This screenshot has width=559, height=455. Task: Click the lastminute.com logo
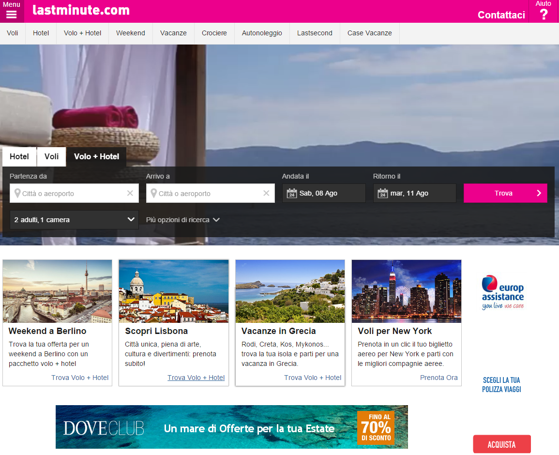point(81,10)
